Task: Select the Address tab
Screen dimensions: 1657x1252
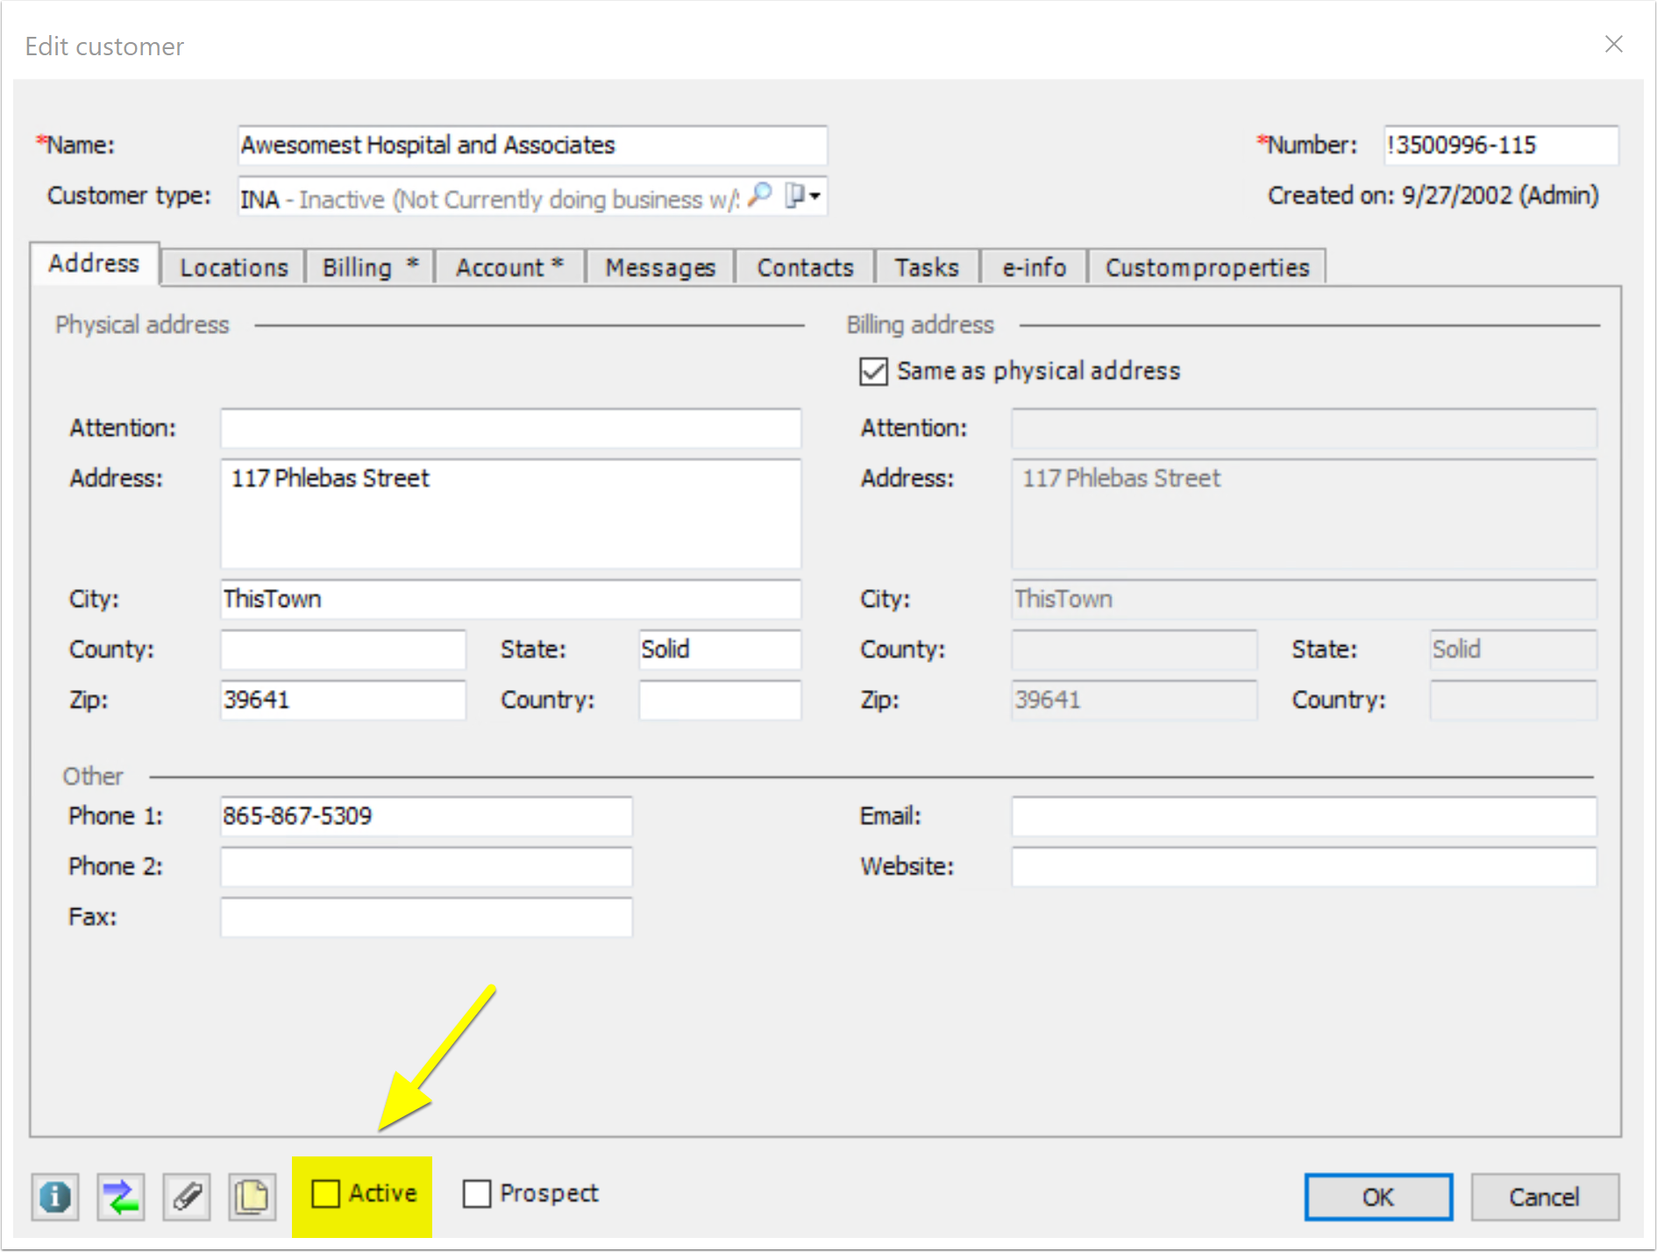Action: pos(94,264)
